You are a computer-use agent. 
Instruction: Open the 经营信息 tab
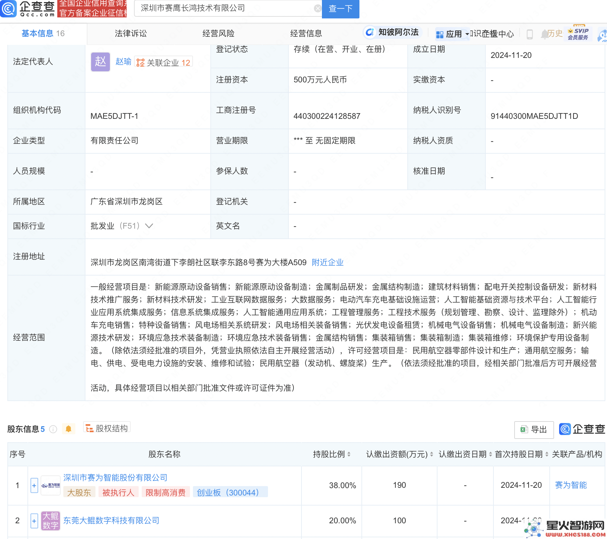click(x=306, y=33)
